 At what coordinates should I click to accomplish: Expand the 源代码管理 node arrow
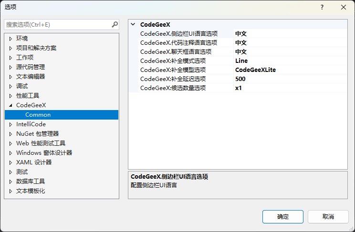(x=10, y=67)
